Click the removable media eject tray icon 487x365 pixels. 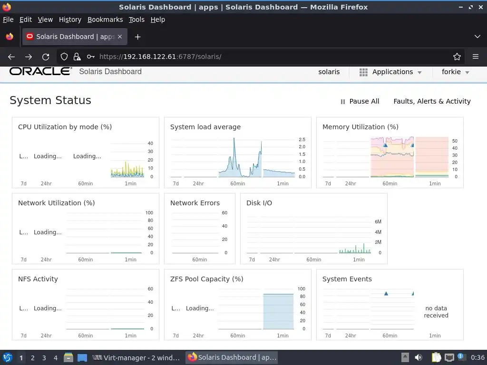[x=405, y=357]
